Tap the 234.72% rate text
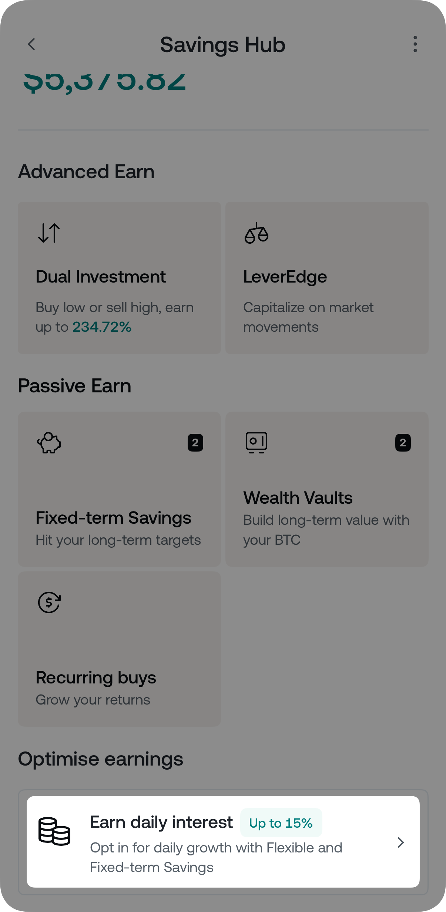The image size is (446, 912). point(102,327)
